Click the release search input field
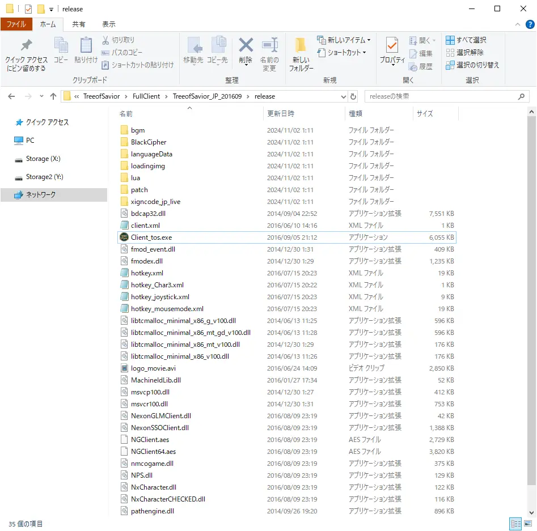This screenshot has height=531, width=537. coord(441,96)
